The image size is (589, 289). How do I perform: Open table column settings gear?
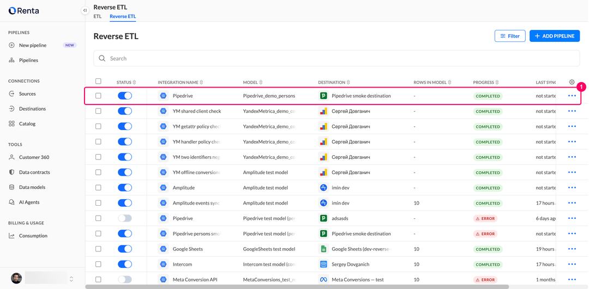[572, 82]
